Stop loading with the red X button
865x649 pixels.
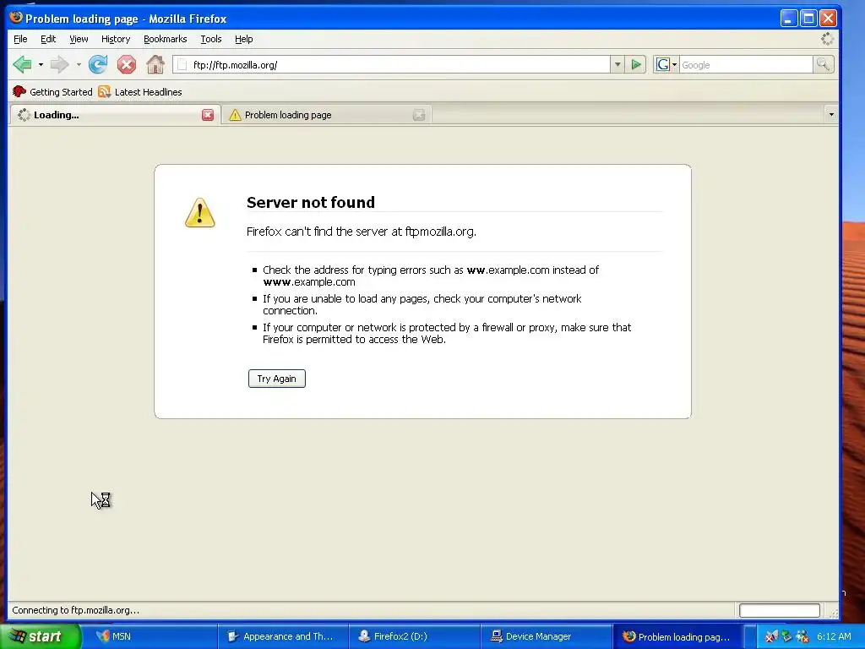pos(127,64)
